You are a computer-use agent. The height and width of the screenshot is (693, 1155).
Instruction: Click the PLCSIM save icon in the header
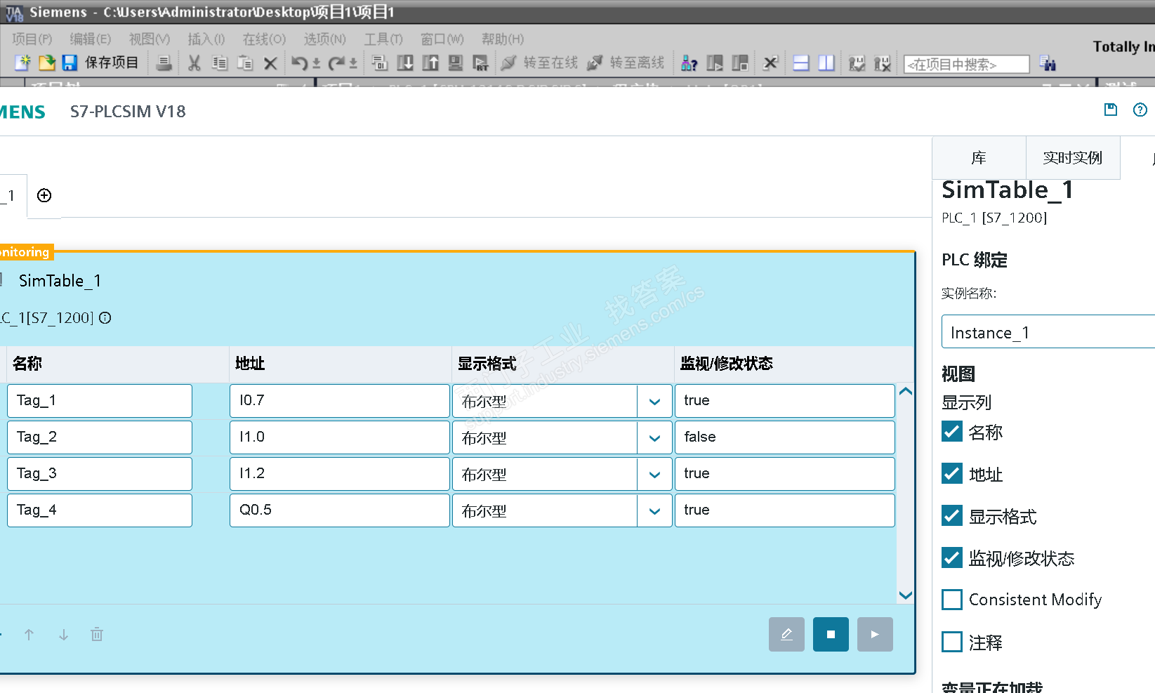(1111, 110)
